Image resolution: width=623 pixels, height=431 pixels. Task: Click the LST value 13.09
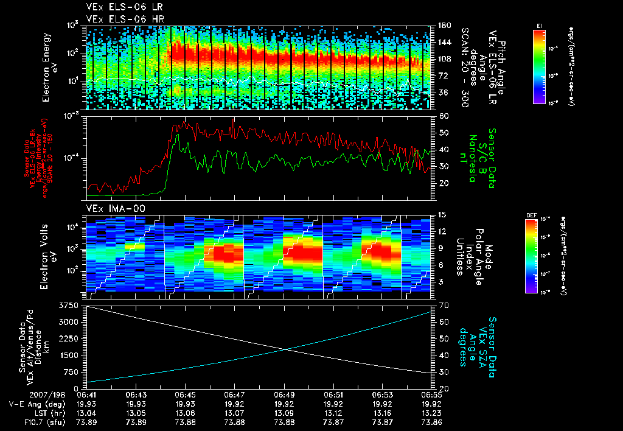coord(284,413)
